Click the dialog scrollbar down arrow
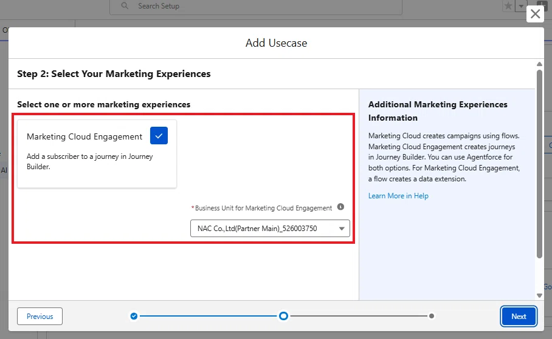 (539, 295)
